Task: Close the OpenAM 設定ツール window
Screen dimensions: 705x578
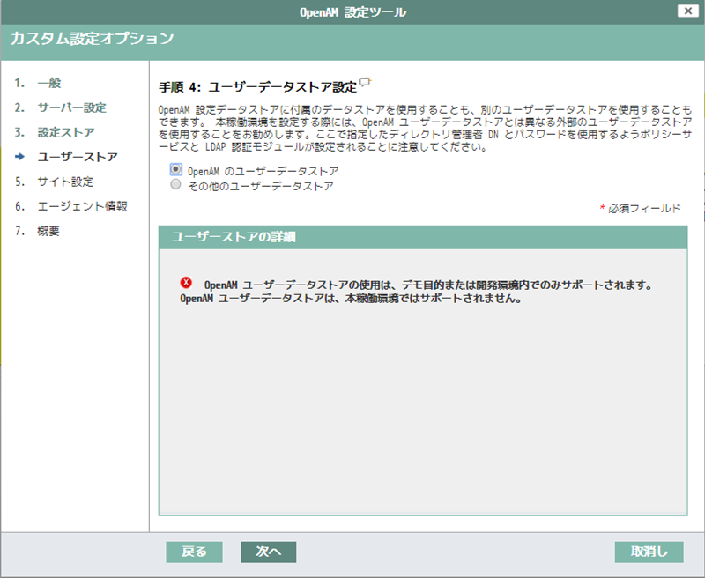Action: click(690, 11)
